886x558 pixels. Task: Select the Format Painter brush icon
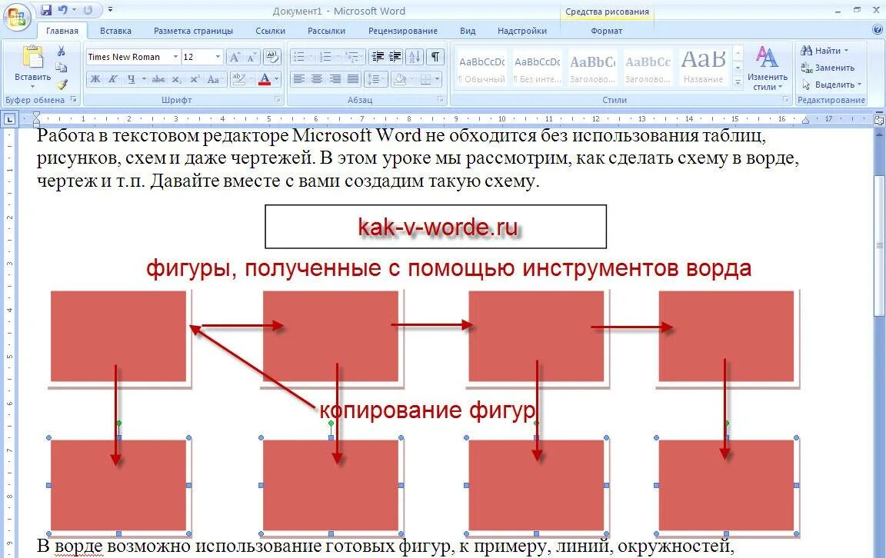click(61, 85)
